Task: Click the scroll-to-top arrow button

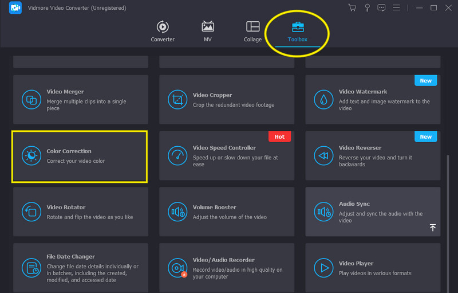Action: (433, 228)
